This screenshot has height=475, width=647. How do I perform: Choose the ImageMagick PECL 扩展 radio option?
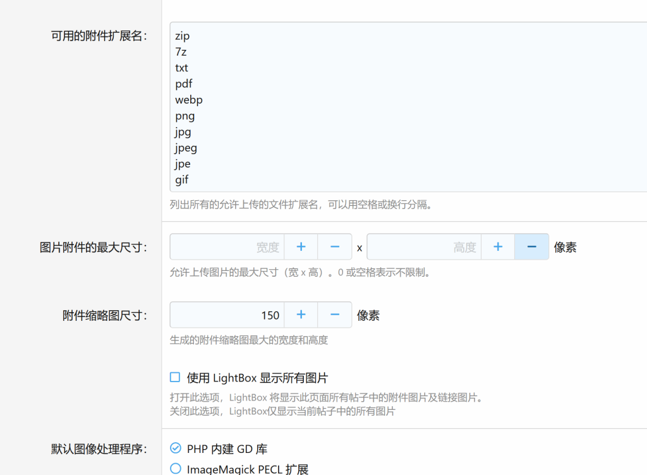tap(176, 469)
